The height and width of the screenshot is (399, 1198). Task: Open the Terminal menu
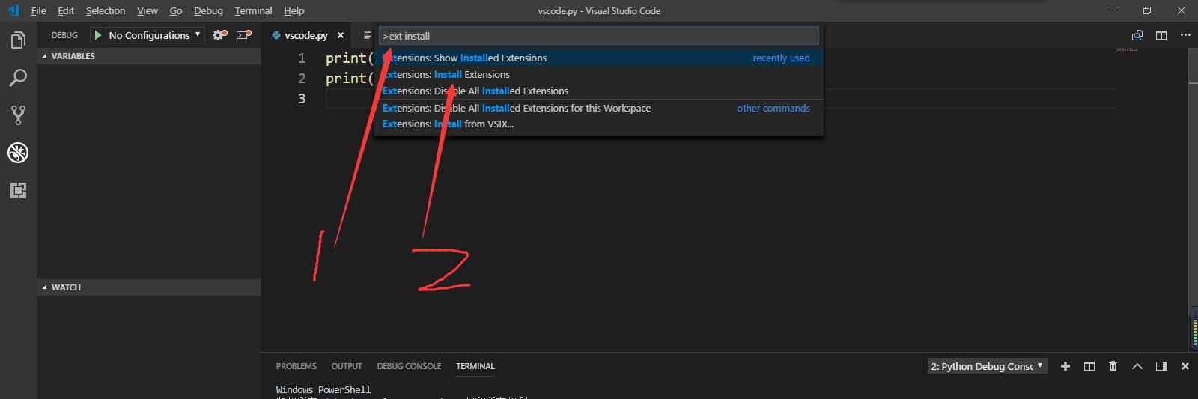253,10
